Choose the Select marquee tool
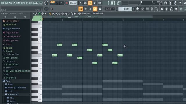 point(69,14)
